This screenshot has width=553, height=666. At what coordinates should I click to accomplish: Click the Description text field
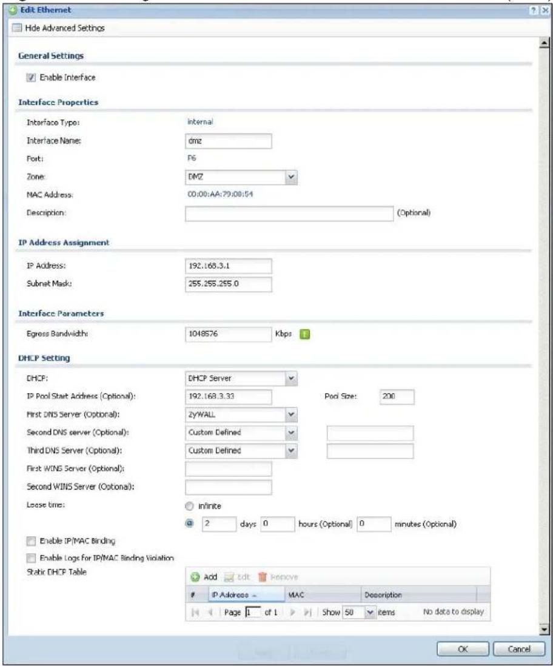coord(289,214)
